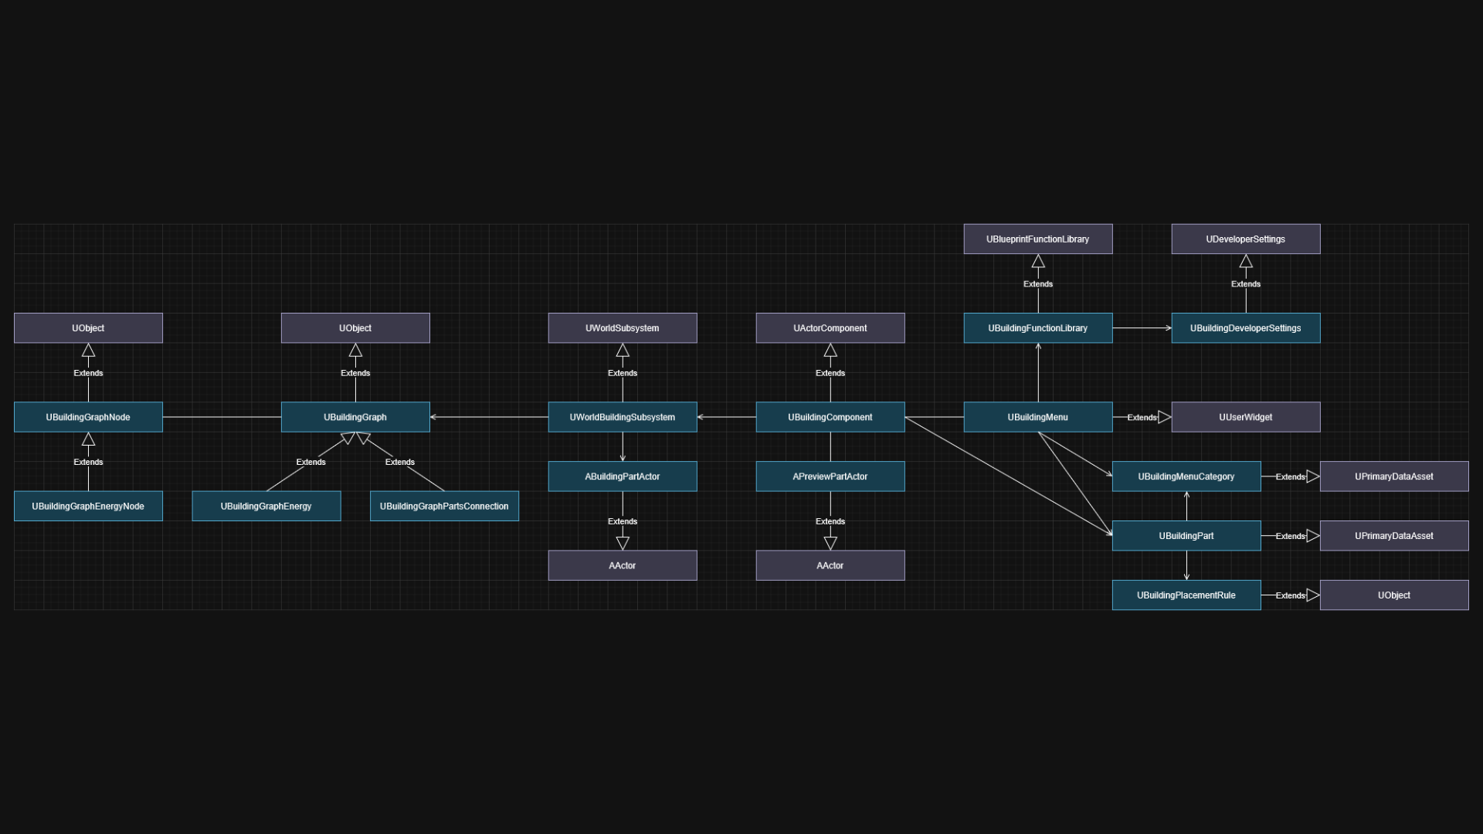
Task: Click inheritance arrowhead above AActor under APreviewPartActor
Action: pos(830,544)
